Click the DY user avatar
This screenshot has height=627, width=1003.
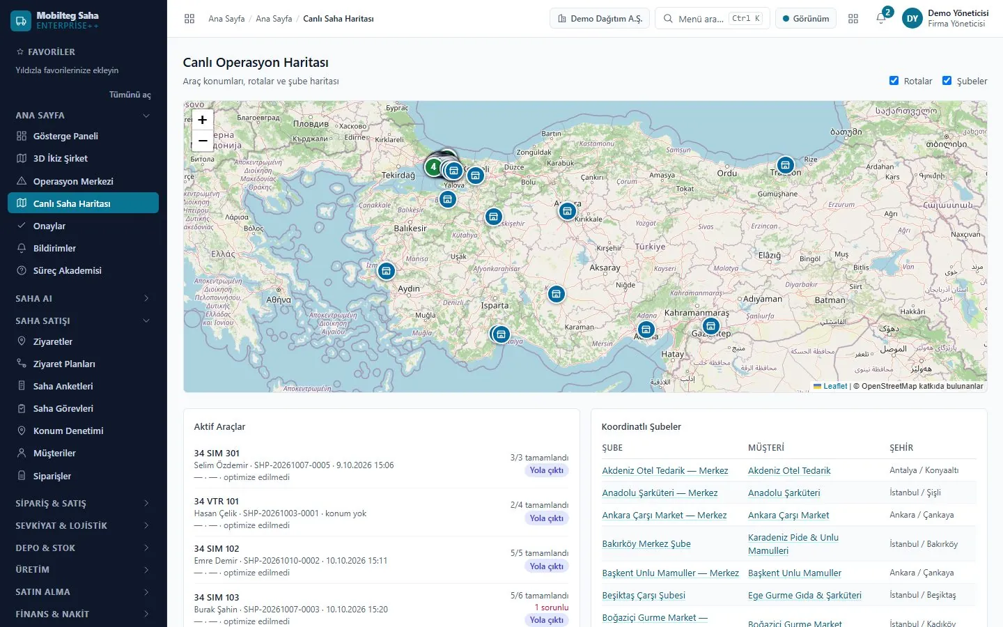[x=912, y=19]
